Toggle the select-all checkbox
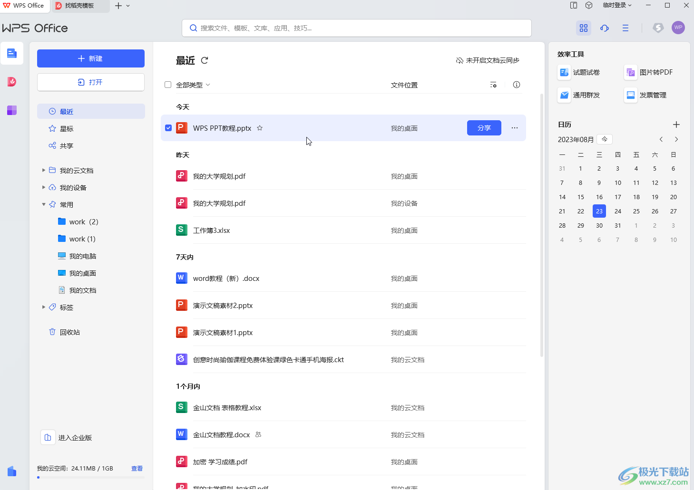Image resolution: width=694 pixels, height=490 pixels. (168, 85)
